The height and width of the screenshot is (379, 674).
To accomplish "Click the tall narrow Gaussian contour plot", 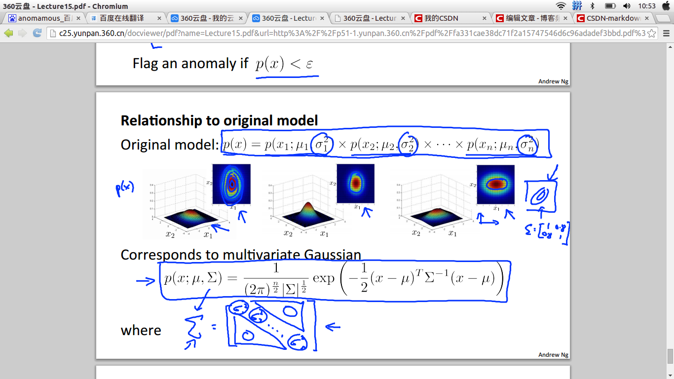I will point(232,184).
